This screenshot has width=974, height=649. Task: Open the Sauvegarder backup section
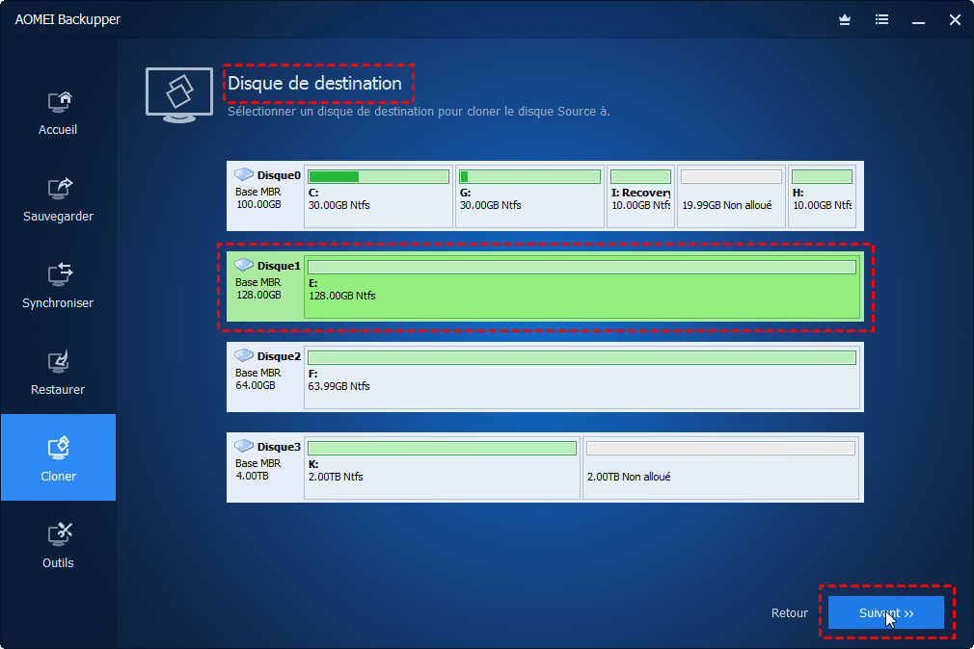coord(58,199)
